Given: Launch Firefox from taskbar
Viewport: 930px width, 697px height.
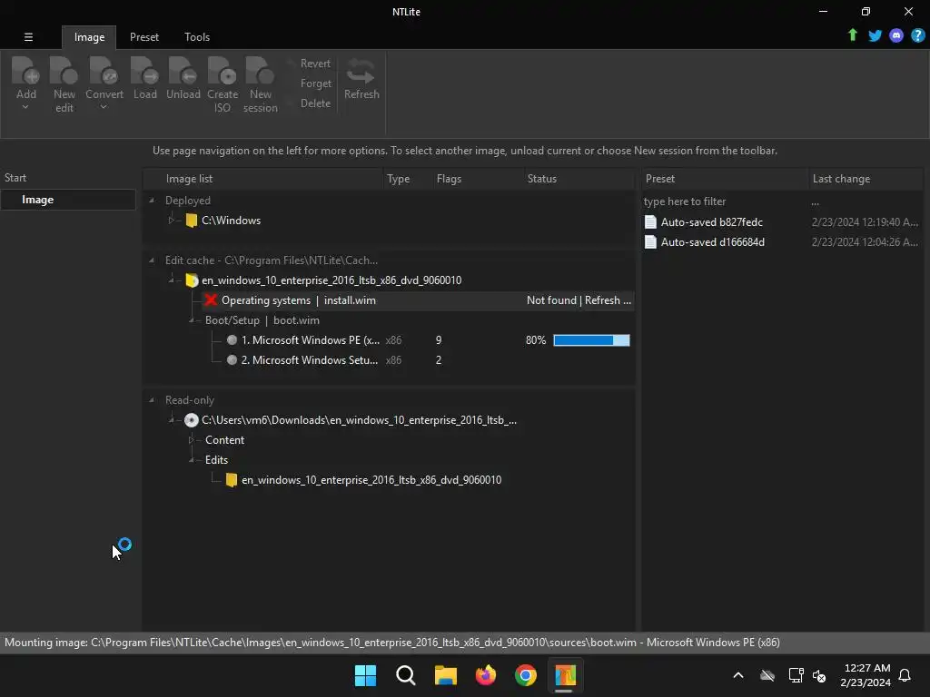Looking at the screenshot, I should pos(486,675).
